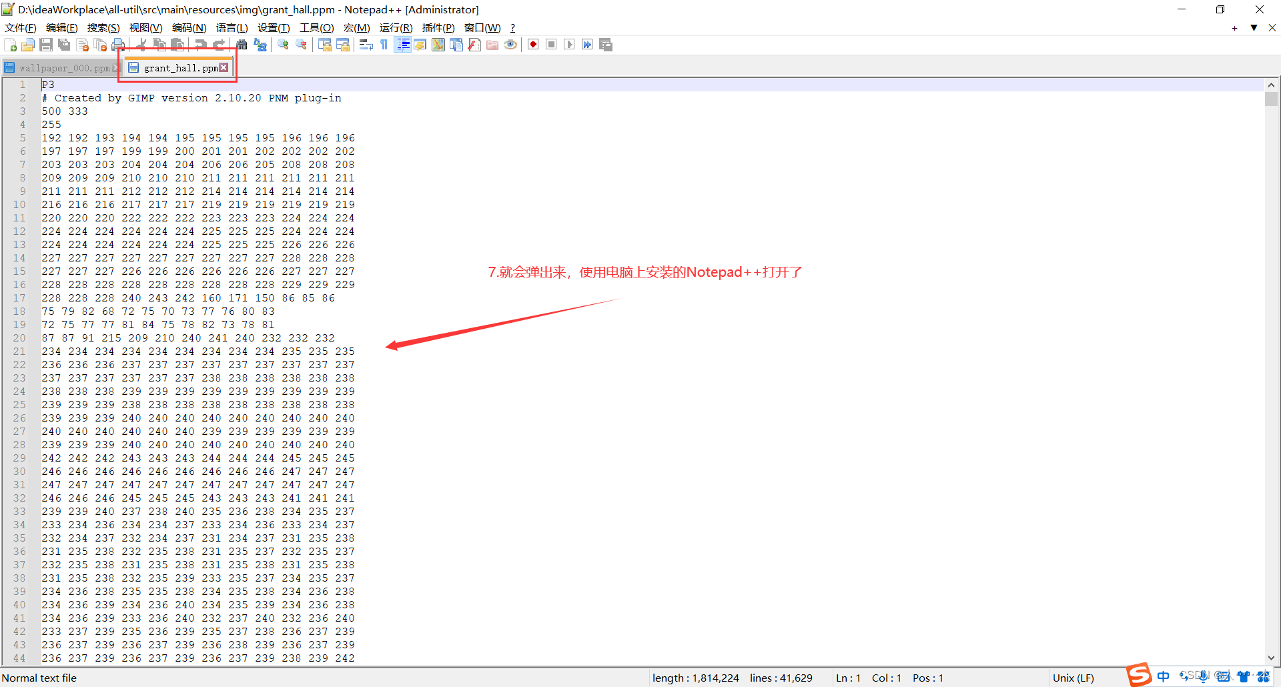Click the Sogou S input method logo
Viewport: 1281px width, 687px height.
click(1140, 674)
